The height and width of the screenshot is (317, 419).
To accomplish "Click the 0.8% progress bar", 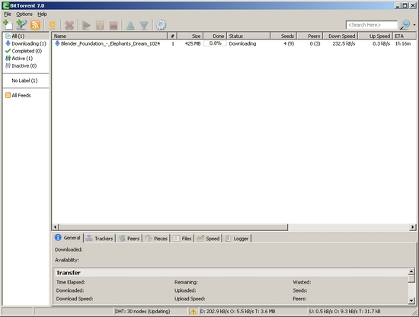I will (215, 43).
